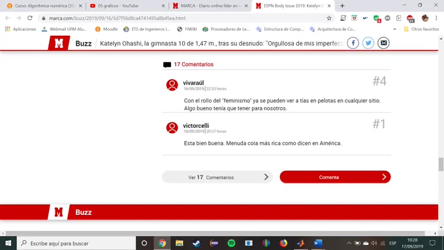Click ESP language indicator
Screen dimensions: 444x250
pos(393,243)
